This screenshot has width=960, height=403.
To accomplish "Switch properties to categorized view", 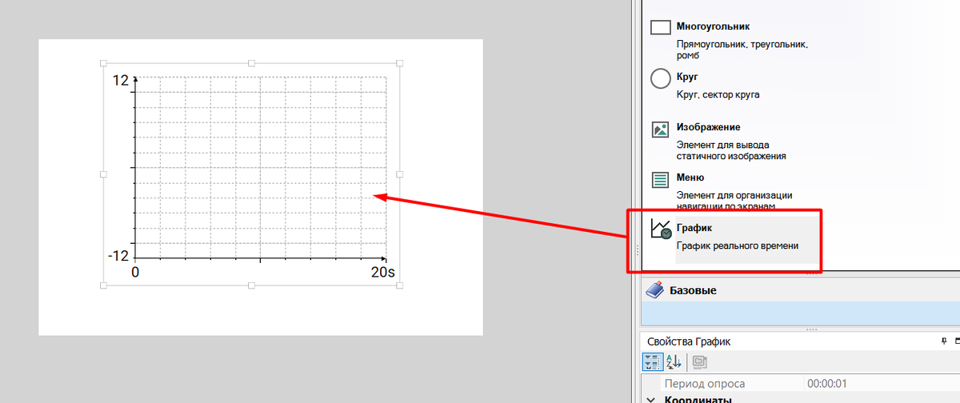I will [x=652, y=362].
